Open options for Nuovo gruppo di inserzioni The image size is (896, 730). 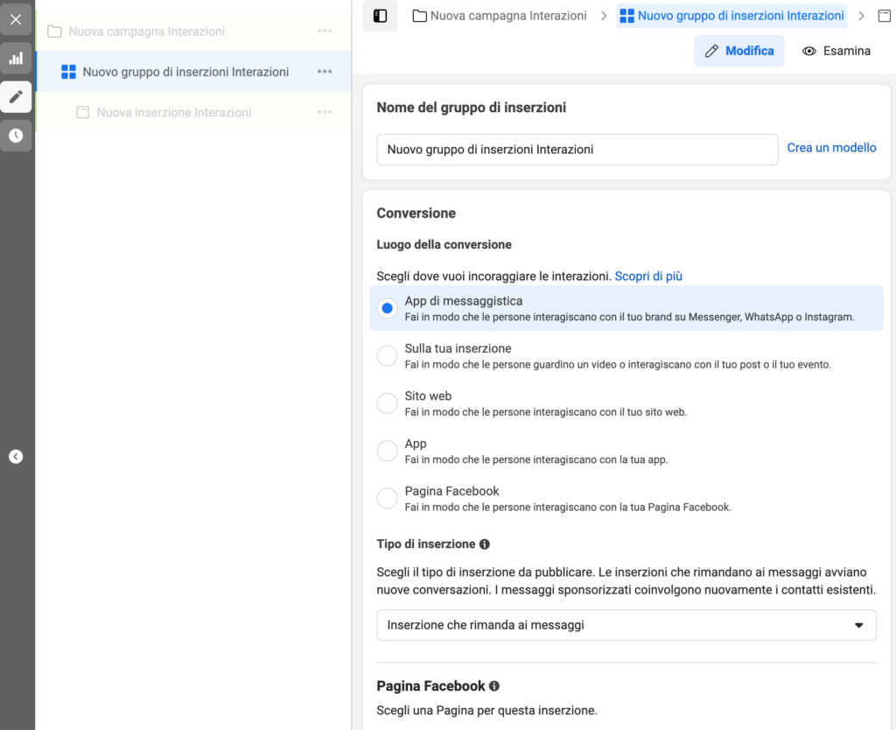[325, 72]
